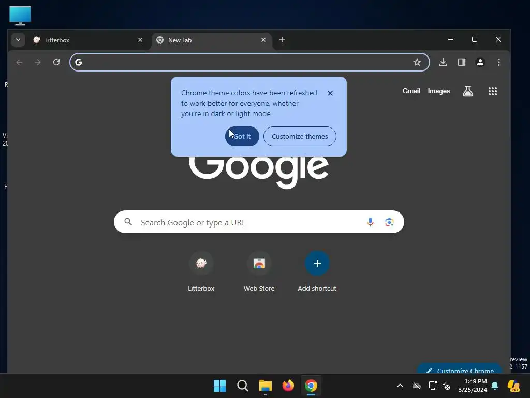Click the Add shortcut plus button
This screenshot has width=530, height=398.
(317, 263)
